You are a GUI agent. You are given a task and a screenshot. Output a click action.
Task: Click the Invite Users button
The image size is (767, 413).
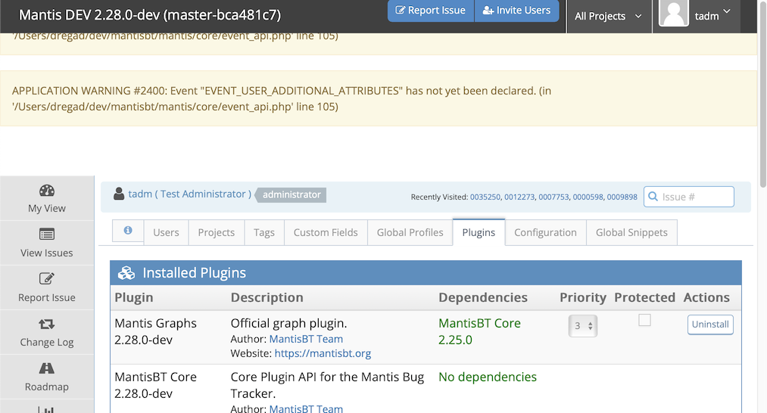tap(516, 11)
